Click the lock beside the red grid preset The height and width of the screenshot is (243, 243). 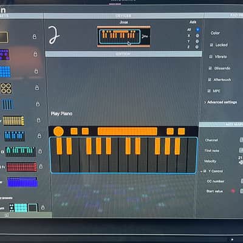coord(41,166)
